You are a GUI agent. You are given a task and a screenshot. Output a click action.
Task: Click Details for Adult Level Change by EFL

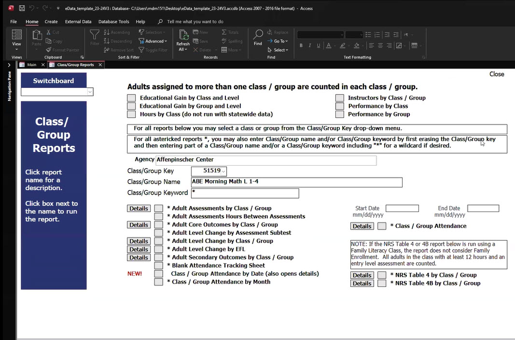(x=139, y=249)
